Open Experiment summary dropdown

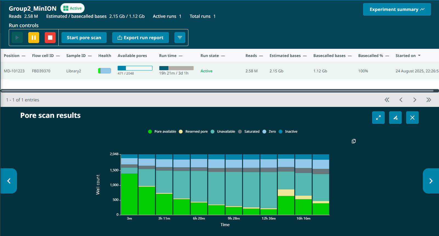[x=397, y=9]
